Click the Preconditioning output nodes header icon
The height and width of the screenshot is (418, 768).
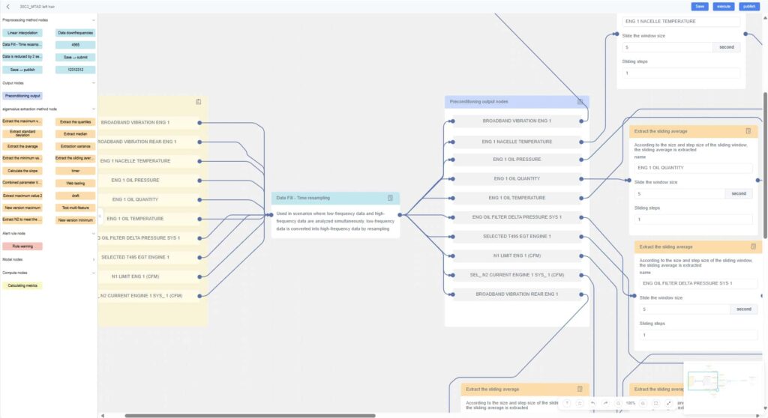pyautogui.click(x=580, y=101)
